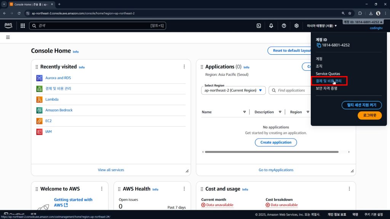Open the 약관 footer link
Image resolution: width=390 pixels, height=219 pixels.
click(x=355, y=214)
